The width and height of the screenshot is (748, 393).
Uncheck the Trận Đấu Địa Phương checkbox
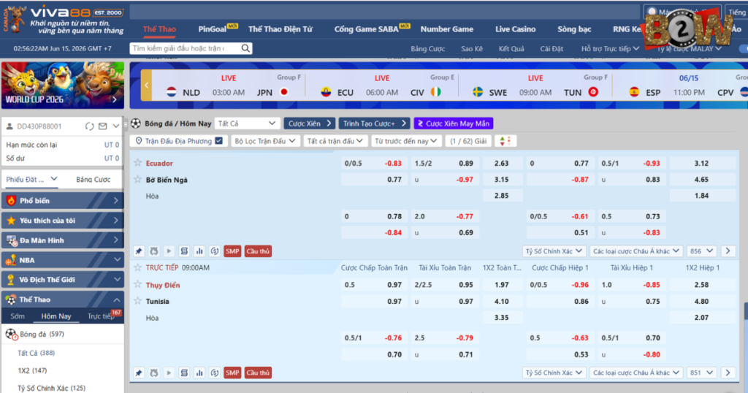219,141
